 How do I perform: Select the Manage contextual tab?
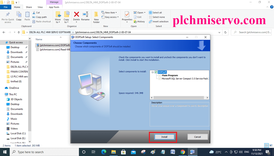click(x=54, y=2)
